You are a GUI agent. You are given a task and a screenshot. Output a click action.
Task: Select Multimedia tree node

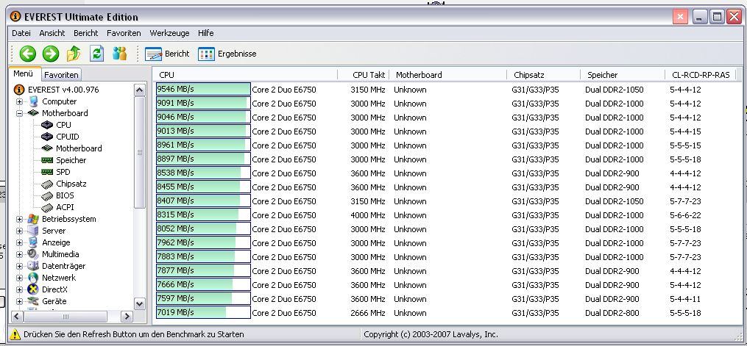[60, 254]
